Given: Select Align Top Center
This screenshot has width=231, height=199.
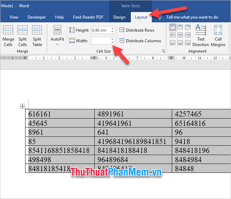Looking at the screenshot, I should (x=180, y=27).
